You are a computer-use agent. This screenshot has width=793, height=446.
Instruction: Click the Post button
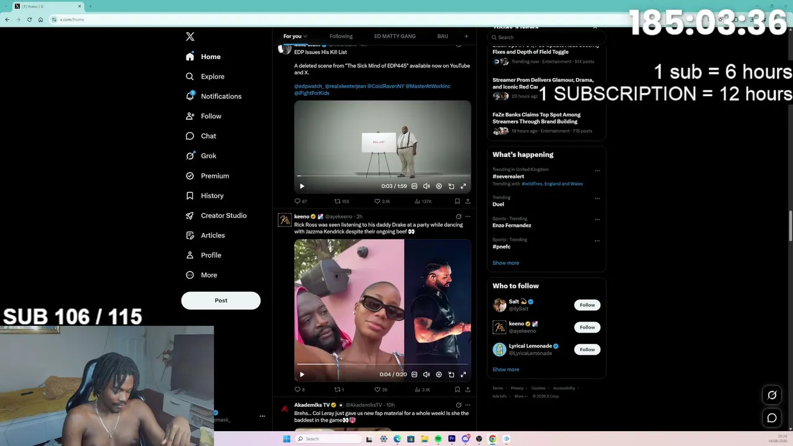(221, 300)
